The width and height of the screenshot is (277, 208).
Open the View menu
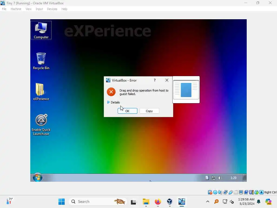(28, 9)
